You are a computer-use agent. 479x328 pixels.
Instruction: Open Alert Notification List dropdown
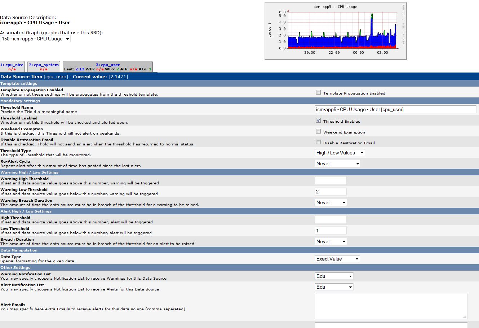pyautogui.click(x=334, y=287)
